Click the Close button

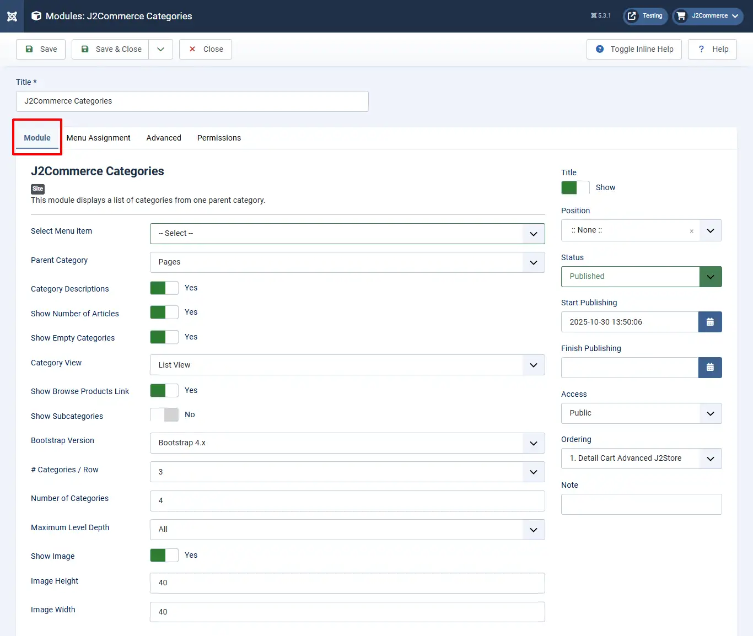tap(206, 49)
